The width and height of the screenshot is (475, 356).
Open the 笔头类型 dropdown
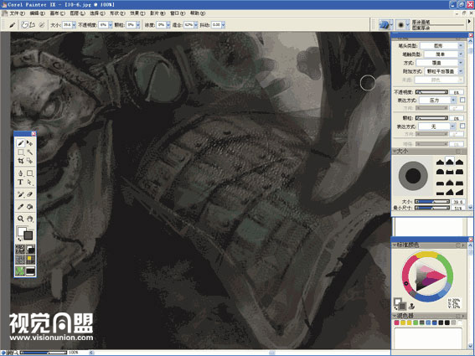tap(441, 45)
